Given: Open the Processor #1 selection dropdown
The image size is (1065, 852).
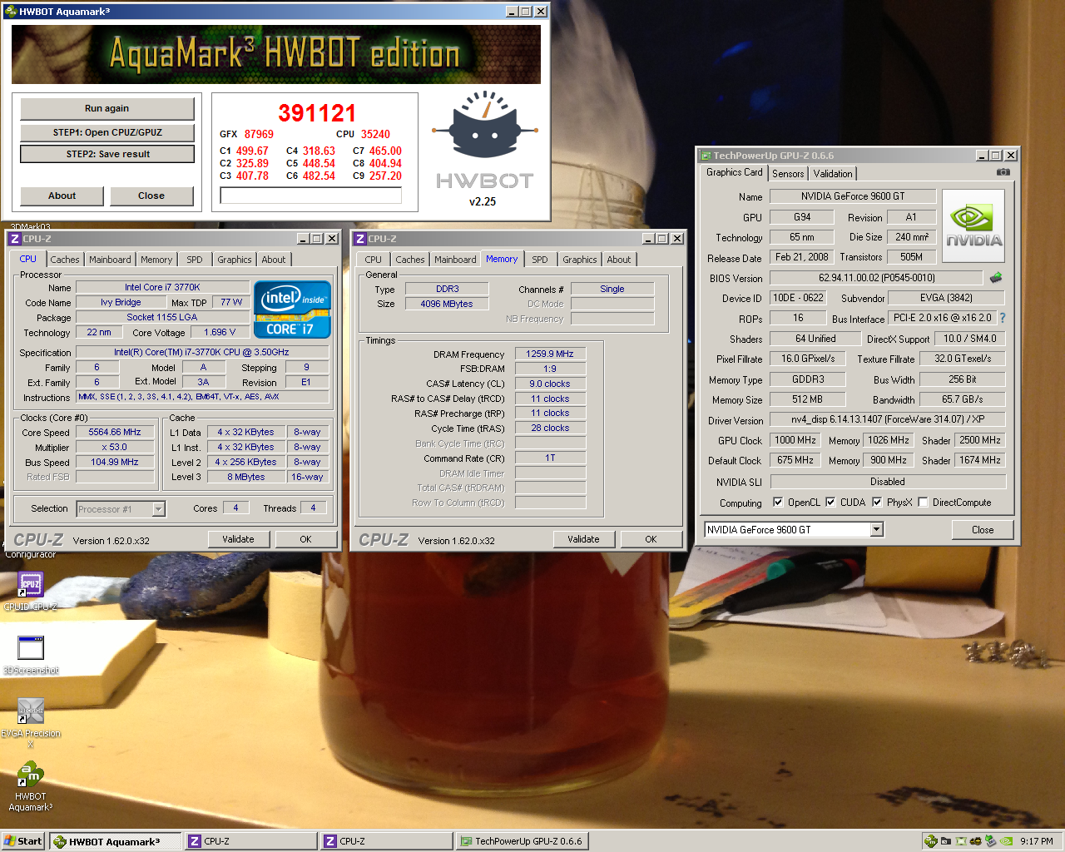Looking at the screenshot, I should (x=158, y=509).
